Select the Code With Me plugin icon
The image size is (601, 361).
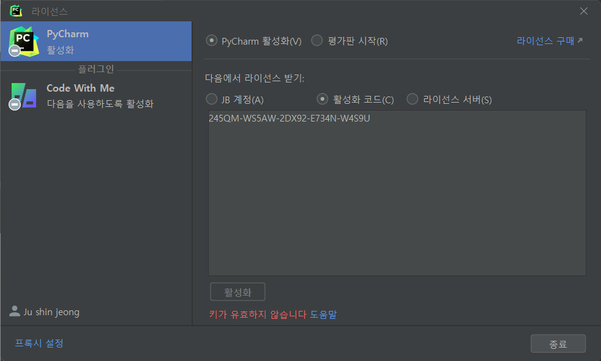coord(23,96)
